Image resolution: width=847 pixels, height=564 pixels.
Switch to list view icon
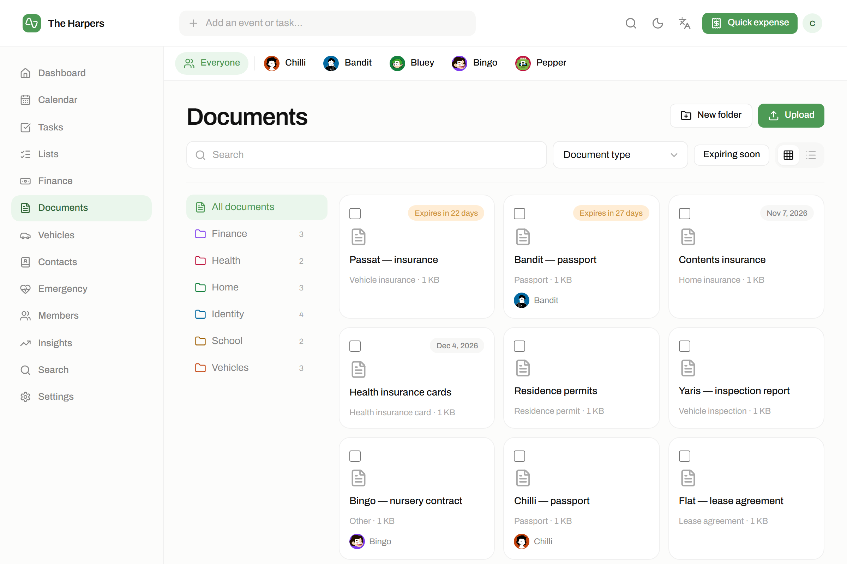point(811,155)
